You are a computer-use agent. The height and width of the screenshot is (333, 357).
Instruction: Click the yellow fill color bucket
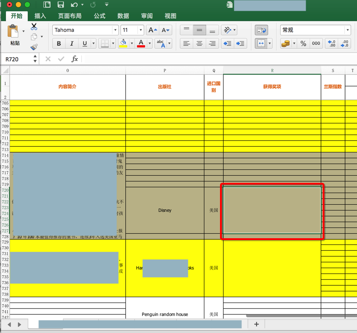click(x=123, y=43)
